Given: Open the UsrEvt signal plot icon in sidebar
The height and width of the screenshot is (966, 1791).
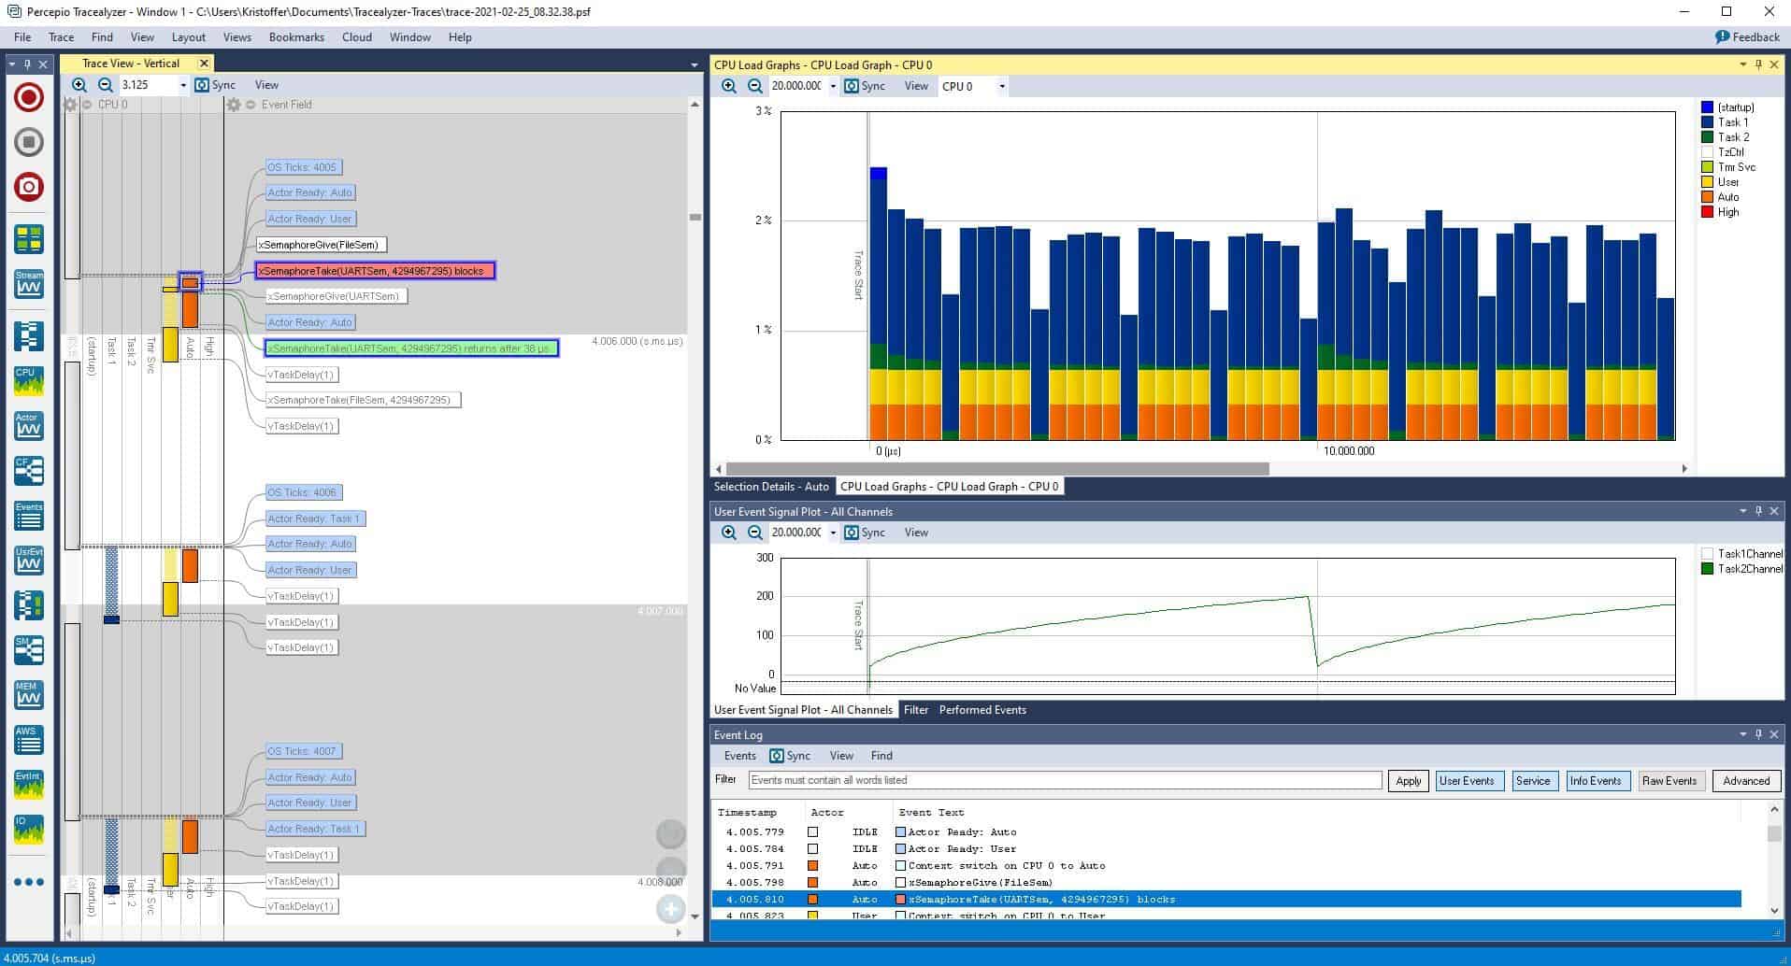Looking at the screenshot, I should 28,561.
